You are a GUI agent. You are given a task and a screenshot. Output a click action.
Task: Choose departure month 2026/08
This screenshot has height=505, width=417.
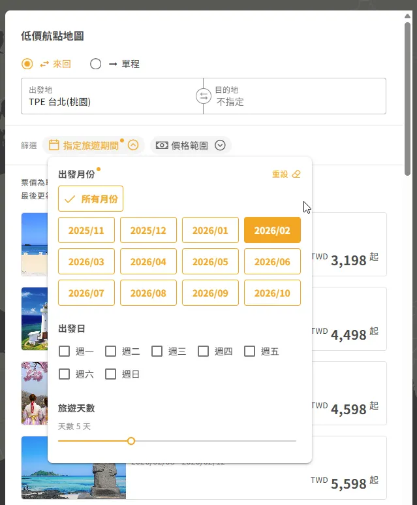(148, 293)
